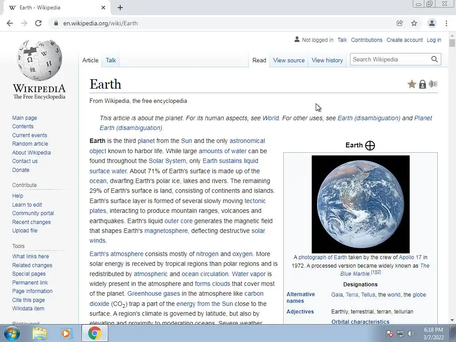Open the Apollo 17 link in caption
Image resolution: width=456 pixels, height=342 pixels.
(410, 257)
